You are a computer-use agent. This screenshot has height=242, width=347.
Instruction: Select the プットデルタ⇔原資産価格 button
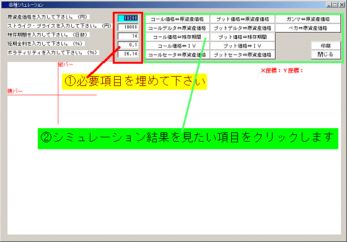(x=242, y=28)
